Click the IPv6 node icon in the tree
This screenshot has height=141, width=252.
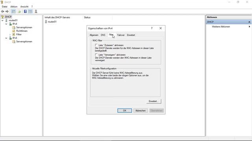pos(10,38)
